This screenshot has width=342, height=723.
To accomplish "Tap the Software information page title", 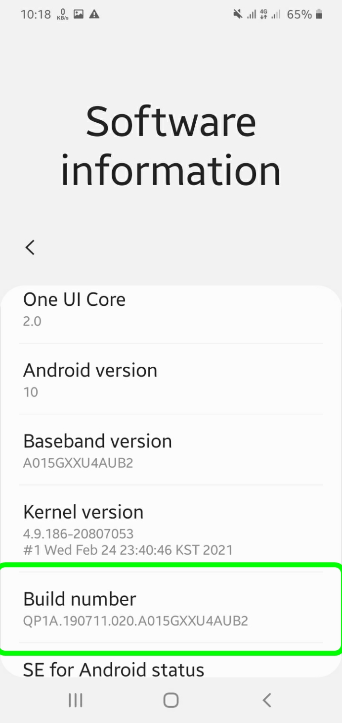I will click(x=171, y=145).
